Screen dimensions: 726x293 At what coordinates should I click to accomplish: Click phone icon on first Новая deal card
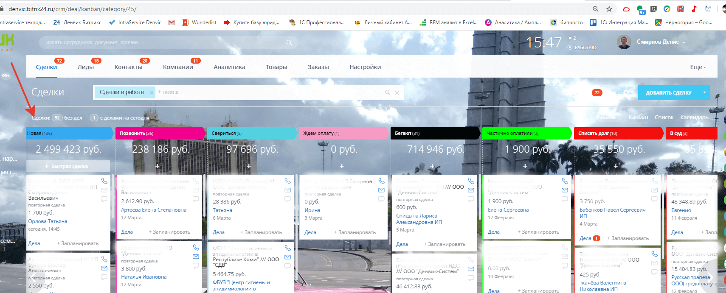(x=104, y=181)
